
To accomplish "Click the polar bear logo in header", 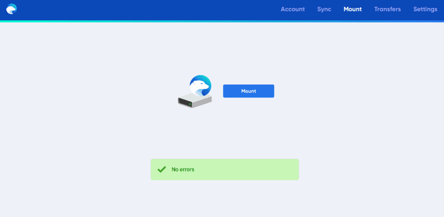I will (12, 9).
